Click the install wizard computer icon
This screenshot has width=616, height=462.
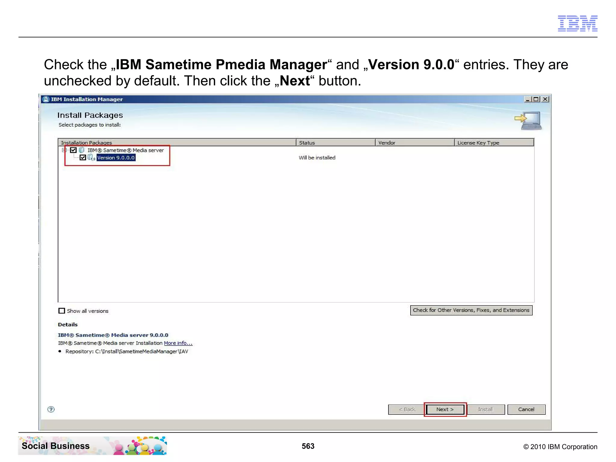point(528,121)
